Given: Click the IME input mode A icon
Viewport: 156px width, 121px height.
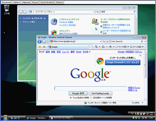Looking at the screenshot, I should [136, 113].
